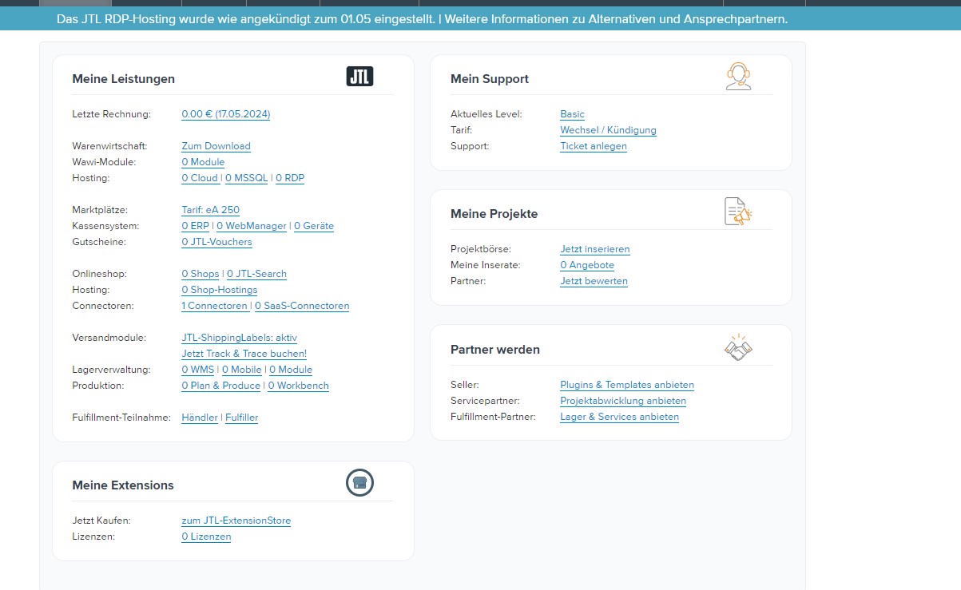Open the Tarif: eA 250 marketplace link

pos(211,210)
